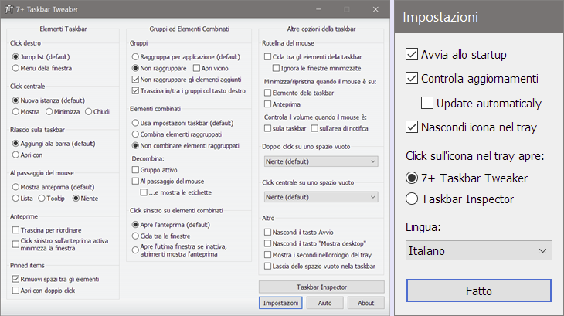564x316 pixels.
Task: Click the 7+ Taskbar Tweaker title bar icon
Action: coord(9,9)
